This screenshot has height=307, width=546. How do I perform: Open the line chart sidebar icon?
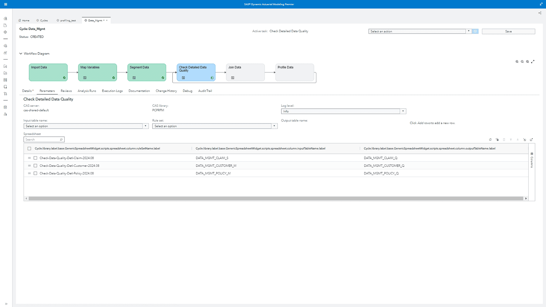(5, 52)
